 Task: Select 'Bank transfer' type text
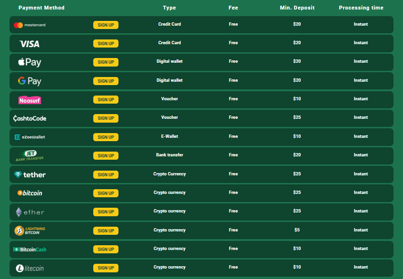pyautogui.click(x=169, y=155)
